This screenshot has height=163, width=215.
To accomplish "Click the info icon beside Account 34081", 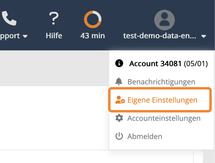I will point(119,63).
